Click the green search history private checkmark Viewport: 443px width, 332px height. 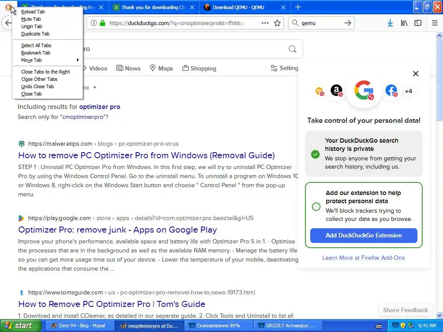coord(315,154)
